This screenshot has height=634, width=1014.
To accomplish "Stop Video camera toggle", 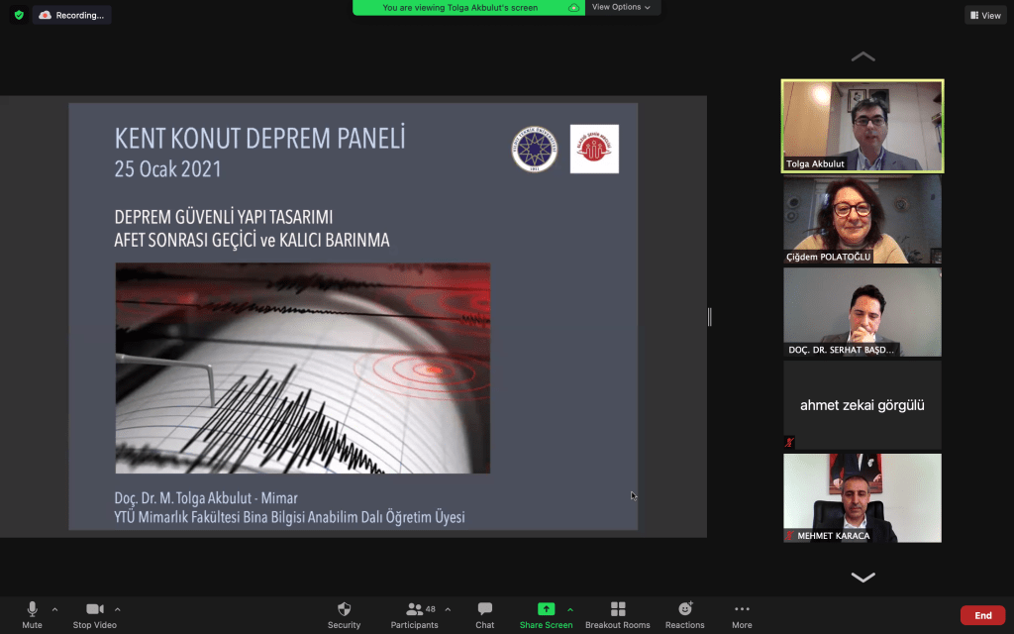I will [94, 609].
